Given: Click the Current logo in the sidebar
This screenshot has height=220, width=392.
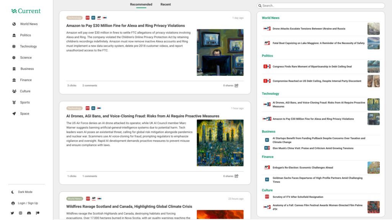Looking at the screenshot, I should point(26,11).
